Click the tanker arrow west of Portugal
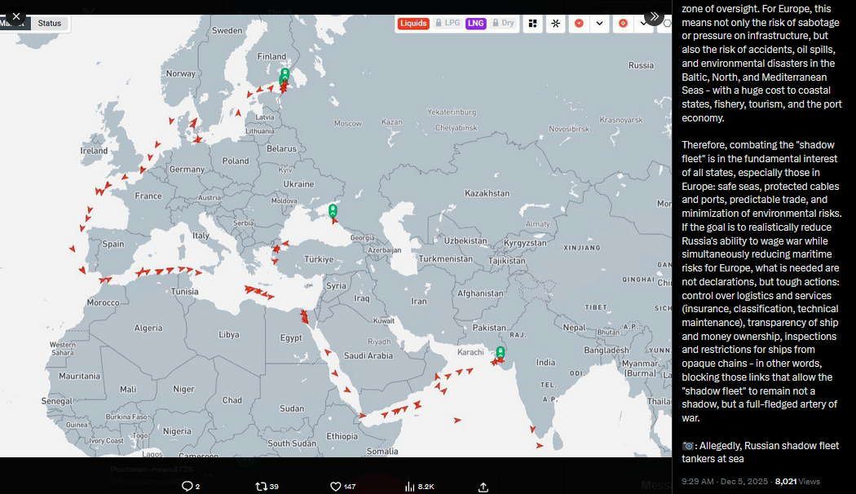Screen dimensions: 856x494 coord(72,249)
